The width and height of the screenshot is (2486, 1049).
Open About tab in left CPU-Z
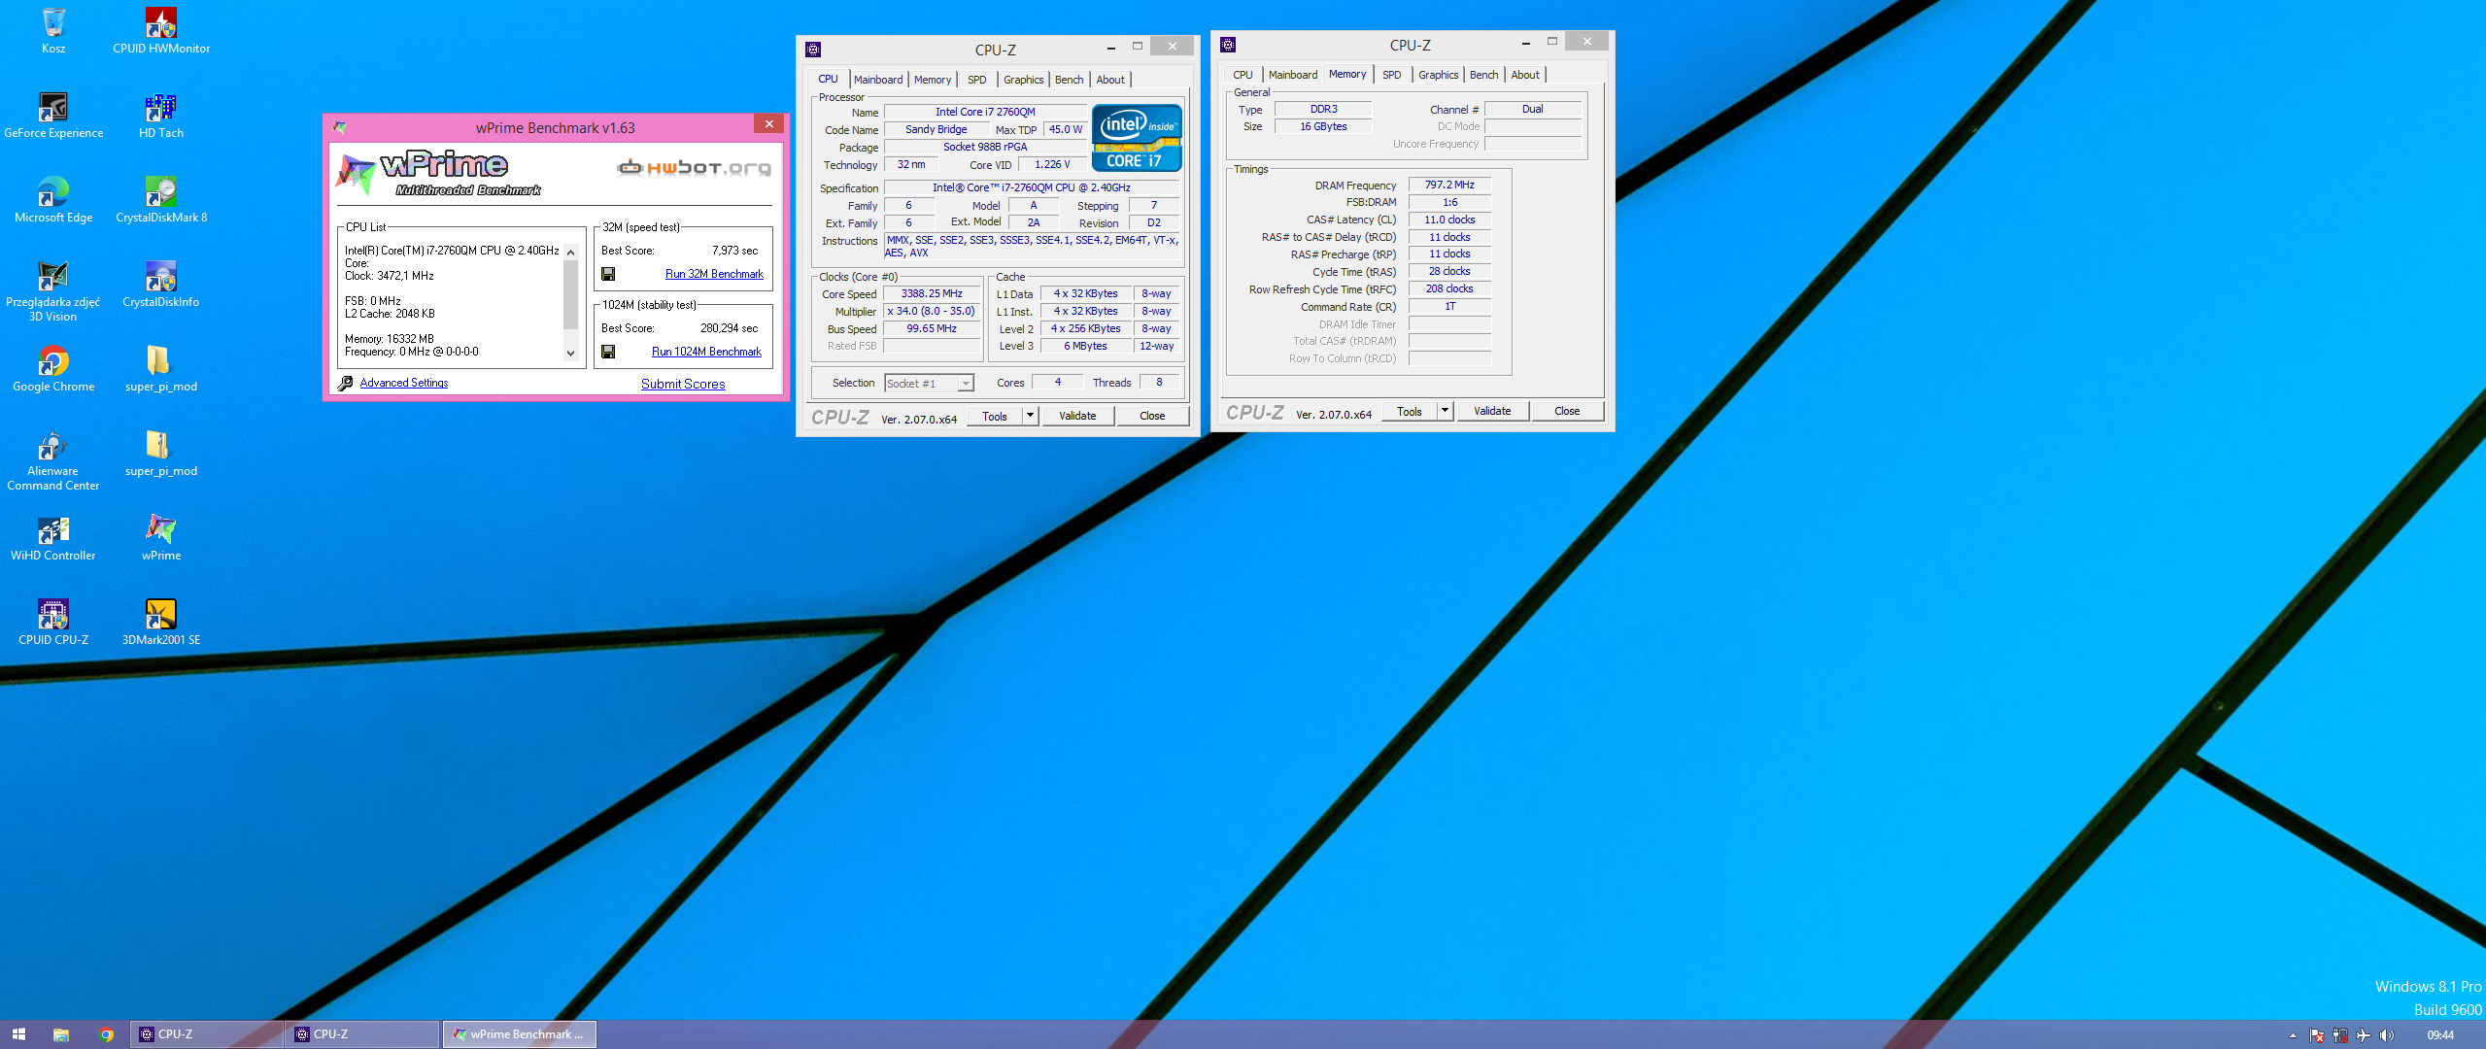[x=1110, y=80]
